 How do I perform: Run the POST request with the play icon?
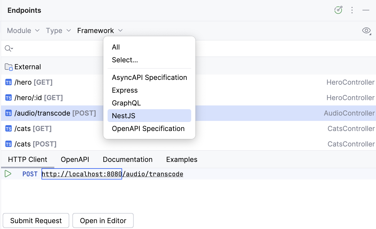coord(8,174)
